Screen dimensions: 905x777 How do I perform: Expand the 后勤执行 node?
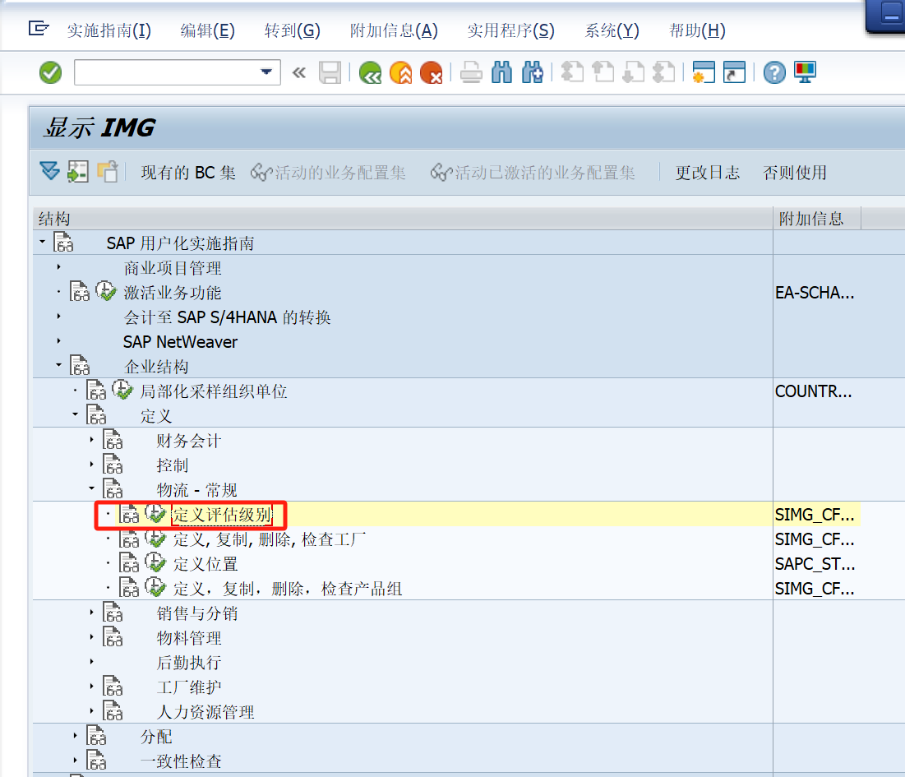[x=92, y=662]
